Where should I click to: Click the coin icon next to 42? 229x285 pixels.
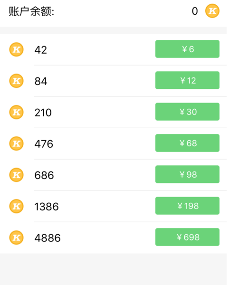tap(16, 49)
